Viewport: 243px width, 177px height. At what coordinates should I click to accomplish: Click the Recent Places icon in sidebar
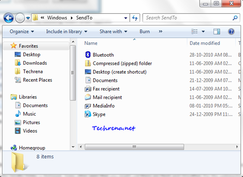pyautogui.click(x=18, y=80)
